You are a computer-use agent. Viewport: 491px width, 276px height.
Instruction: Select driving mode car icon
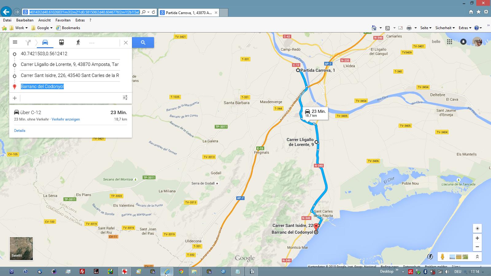tap(45, 42)
